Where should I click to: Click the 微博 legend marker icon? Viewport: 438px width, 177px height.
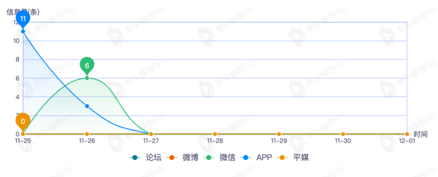172,157
